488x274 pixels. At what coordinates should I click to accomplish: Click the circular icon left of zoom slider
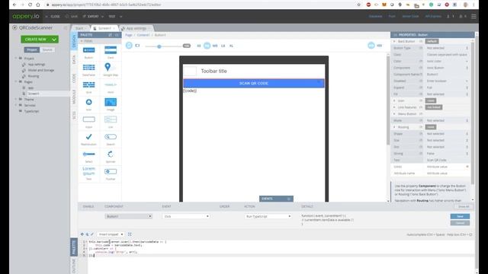(129, 46)
